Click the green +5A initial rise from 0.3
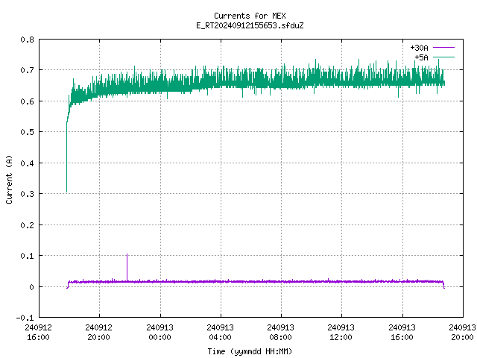This screenshot has height=358, width=477. coord(66,157)
